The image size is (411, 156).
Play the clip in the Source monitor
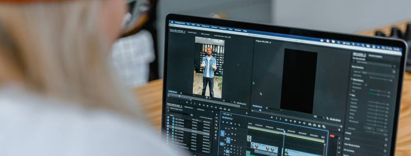(x=208, y=106)
